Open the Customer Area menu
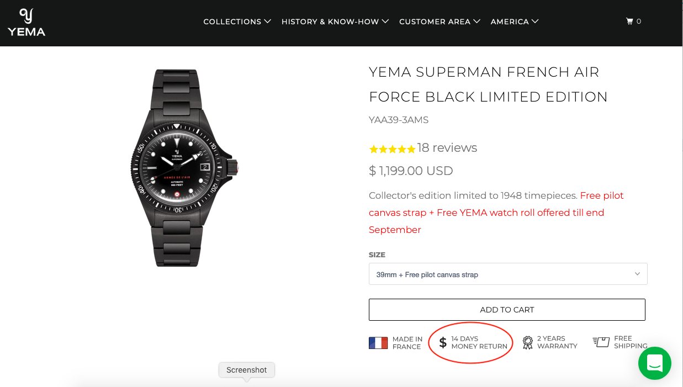Image resolution: width=683 pixels, height=387 pixels. [440, 22]
